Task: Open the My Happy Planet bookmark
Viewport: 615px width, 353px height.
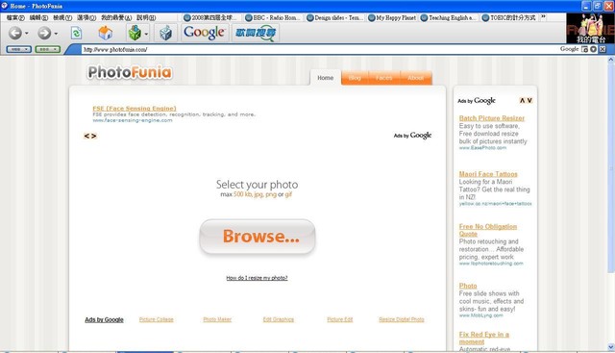Action: point(392,17)
